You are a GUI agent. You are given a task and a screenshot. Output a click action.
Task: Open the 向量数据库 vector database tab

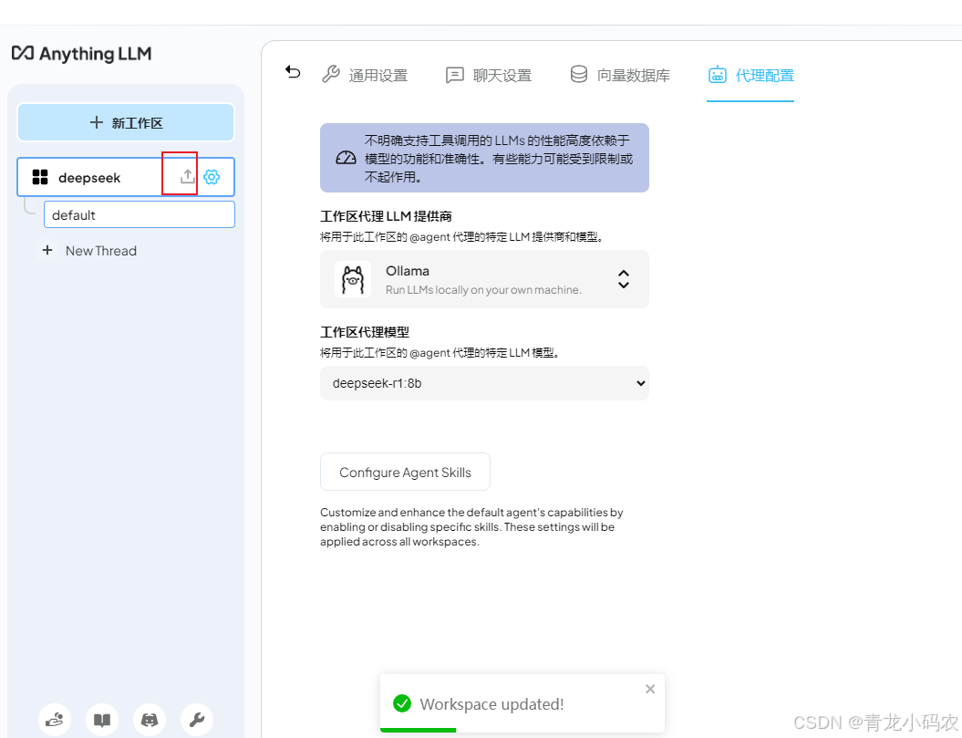[620, 75]
